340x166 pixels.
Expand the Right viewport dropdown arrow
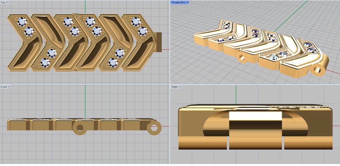click(180, 87)
